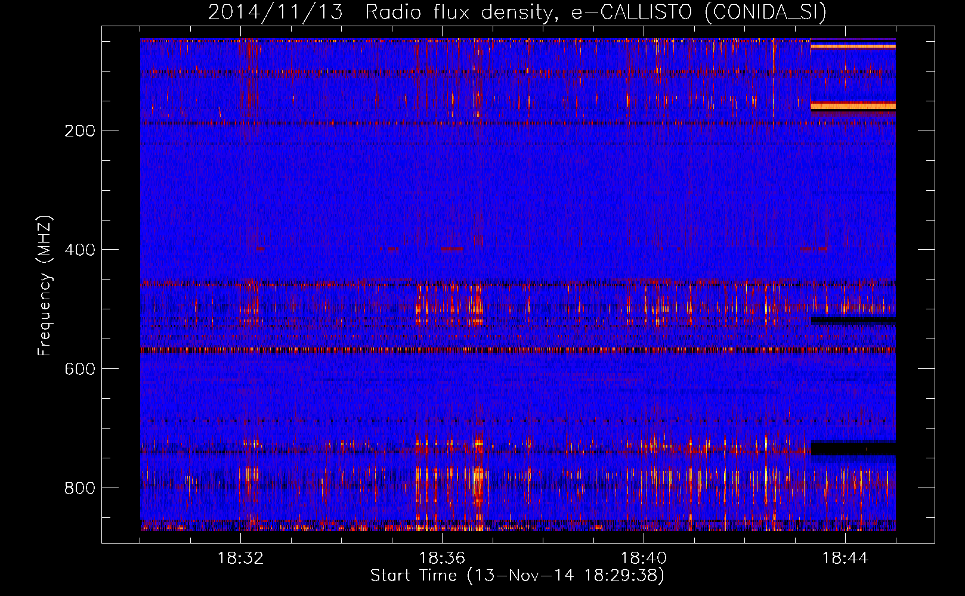Click the '600' frequency tick label
The height and width of the screenshot is (596, 965).
click(80, 370)
